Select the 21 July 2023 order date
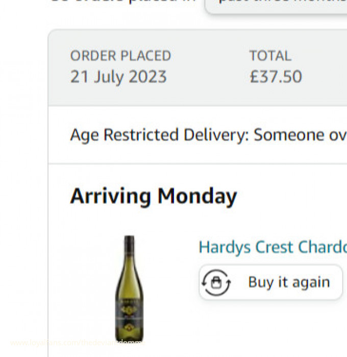 pos(118,77)
